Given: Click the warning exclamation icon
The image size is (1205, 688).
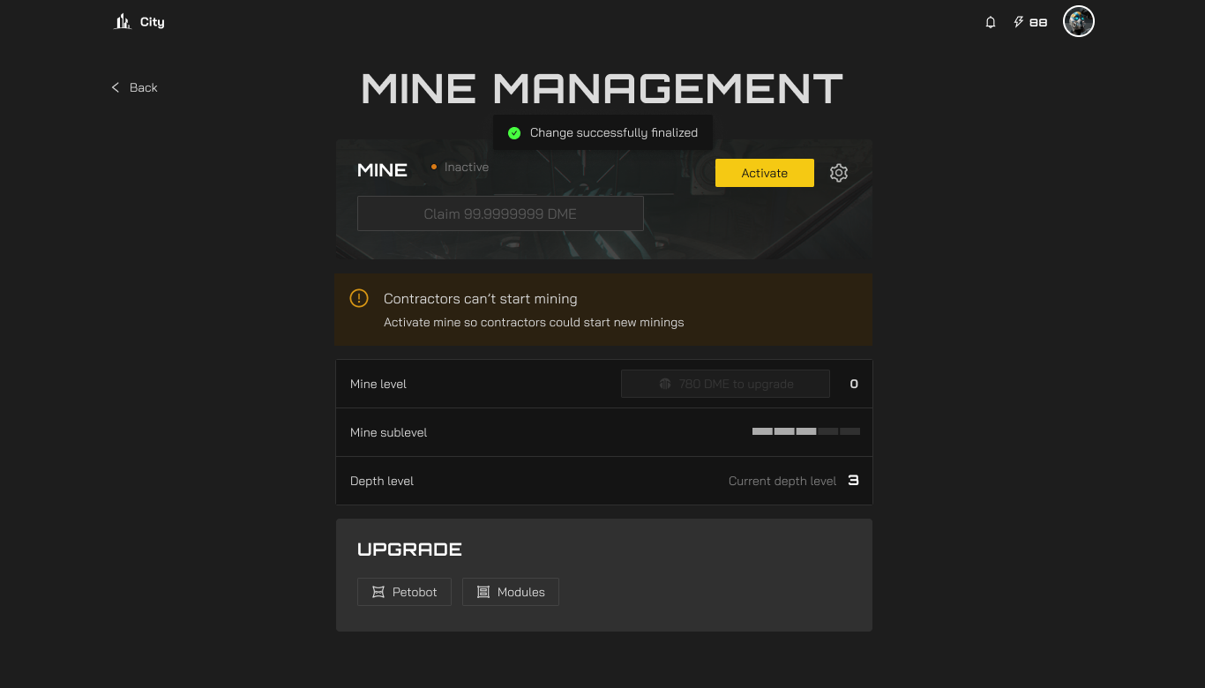Looking at the screenshot, I should click(359, 298).
